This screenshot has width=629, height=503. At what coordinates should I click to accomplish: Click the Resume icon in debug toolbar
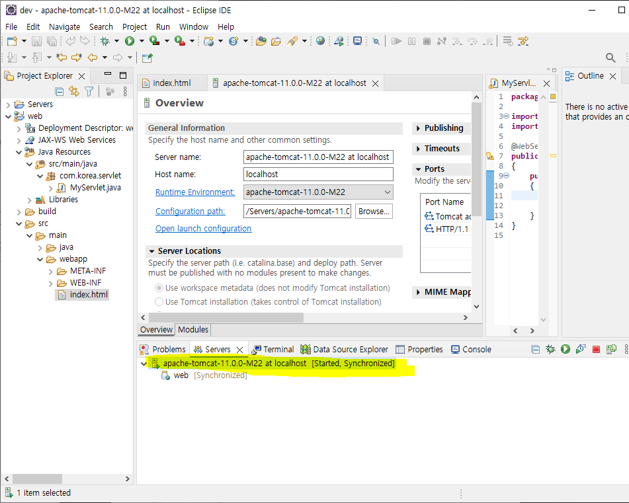pos(396,41)
